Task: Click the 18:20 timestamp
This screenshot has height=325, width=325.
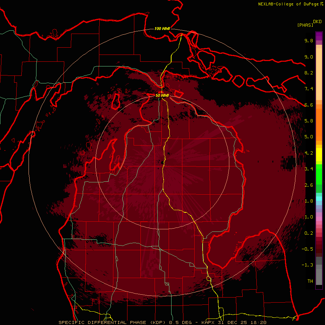Action: (x=258, y=322)
